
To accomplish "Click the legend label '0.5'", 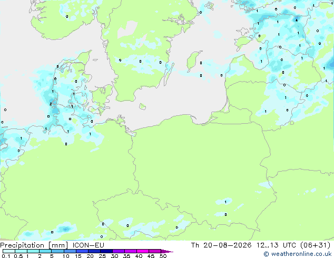I will [18, 256].
